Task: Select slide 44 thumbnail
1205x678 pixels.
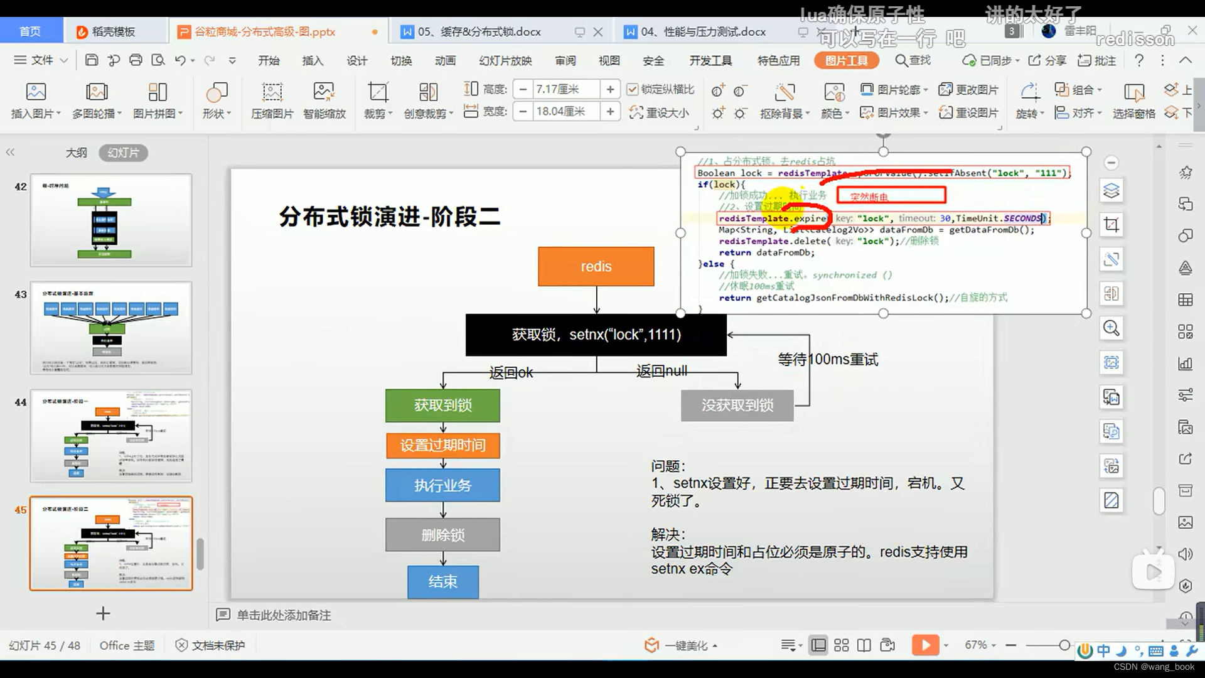Action: coord(111,436)
